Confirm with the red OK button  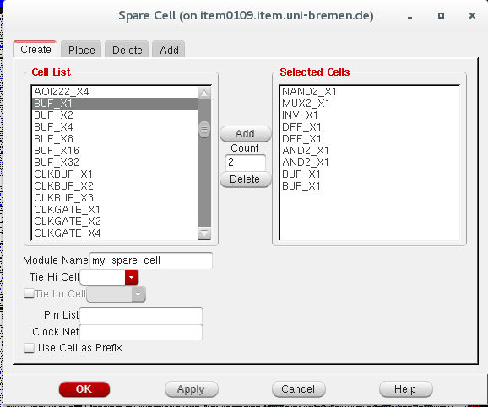click(84, 389)
